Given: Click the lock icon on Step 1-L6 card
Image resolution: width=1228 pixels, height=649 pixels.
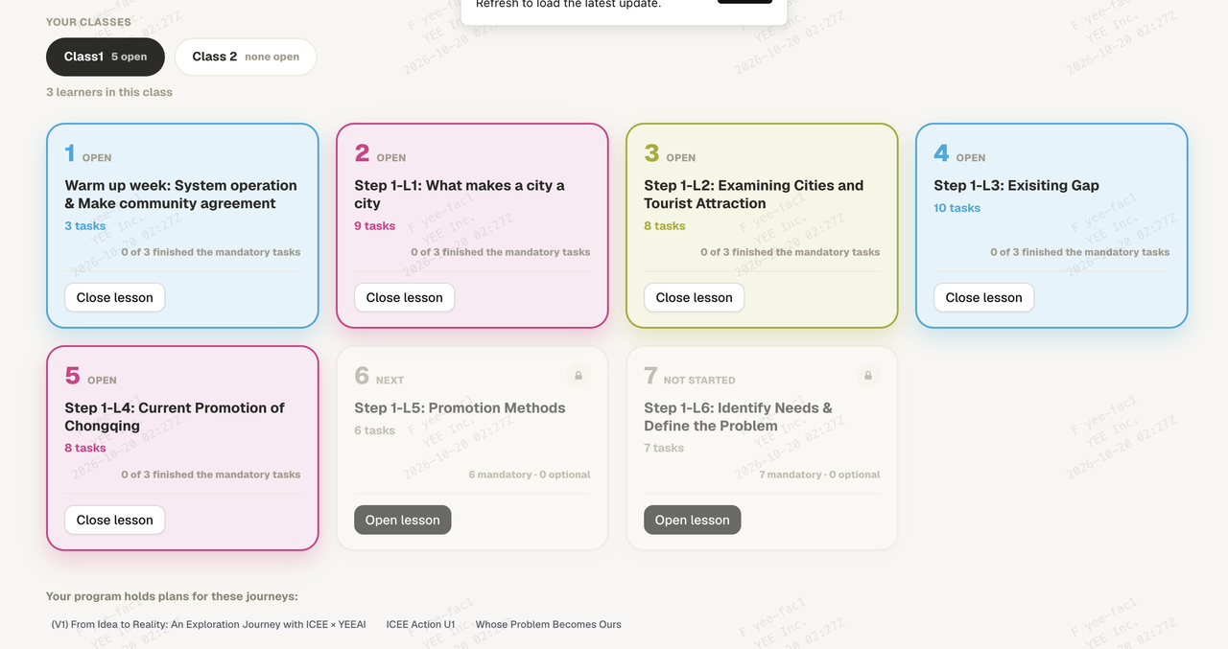Looking at the screenshot, I should point(867,376).
